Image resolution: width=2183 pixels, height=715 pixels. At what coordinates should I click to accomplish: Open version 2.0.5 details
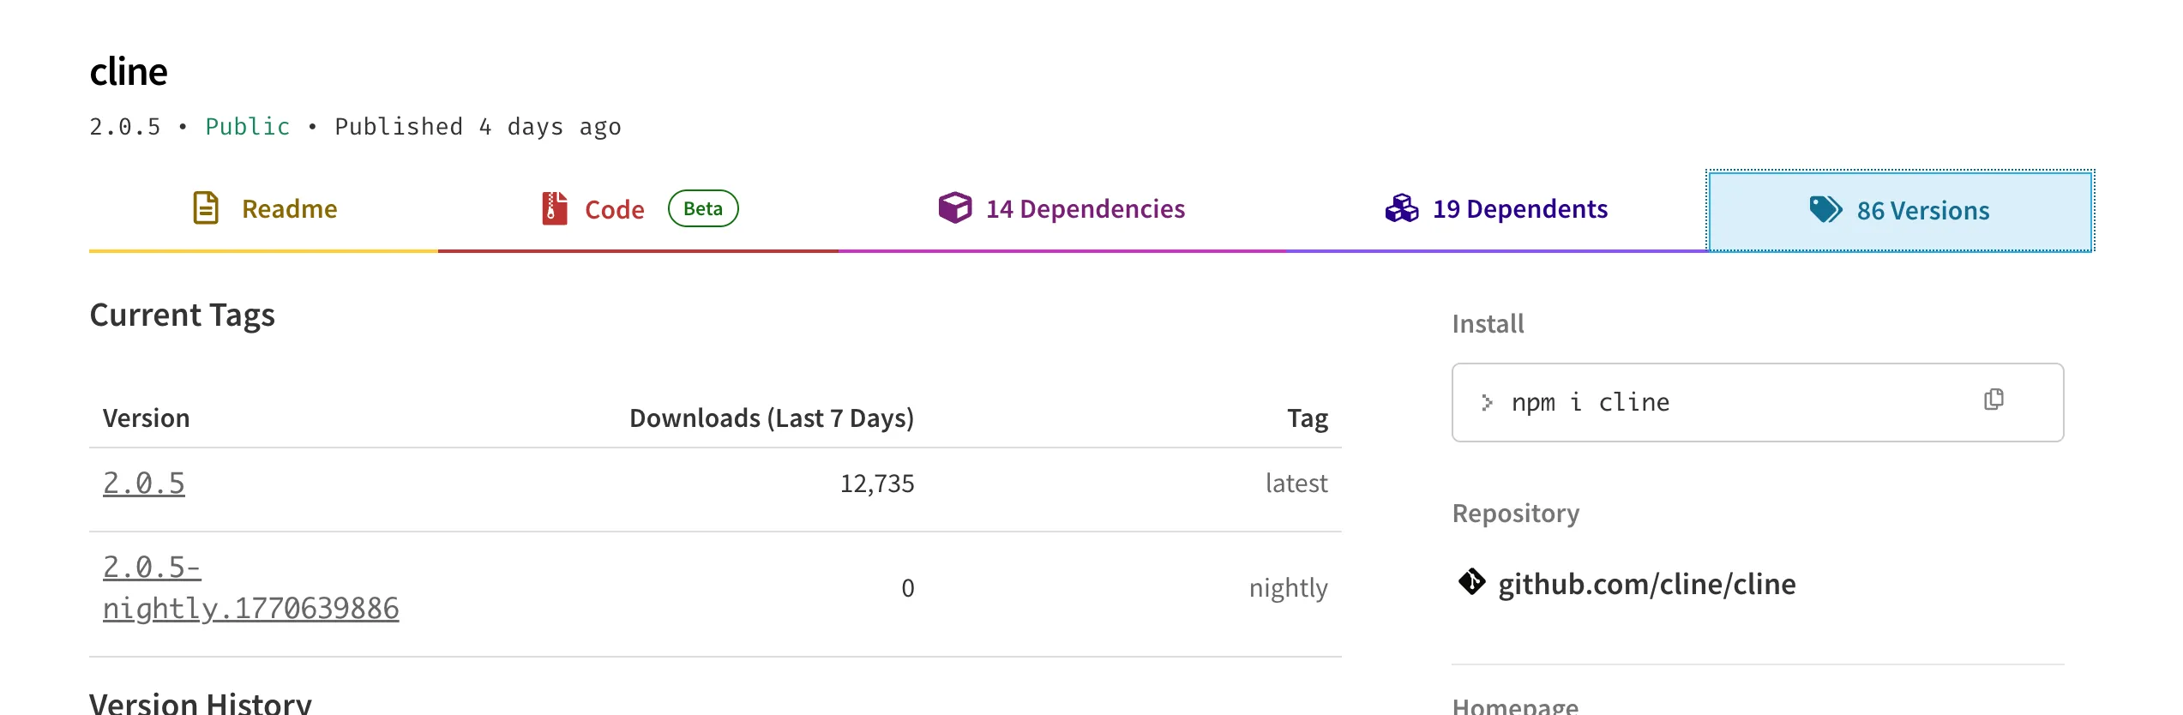click(143, 483)
